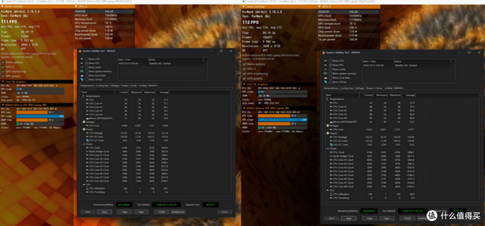Enable Stress cache in left AIDA64 window
This screenshot has height=226, width=485.
(x=87, y=67)
